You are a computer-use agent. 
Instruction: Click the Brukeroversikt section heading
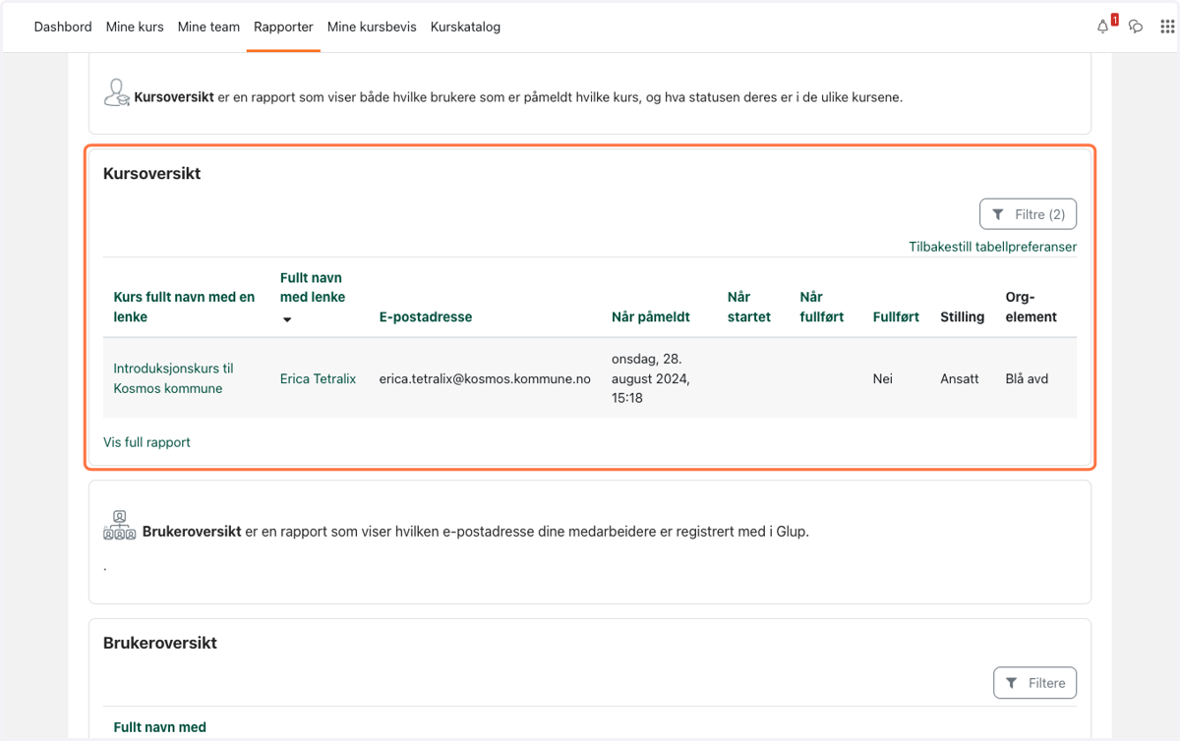[160, 643]
